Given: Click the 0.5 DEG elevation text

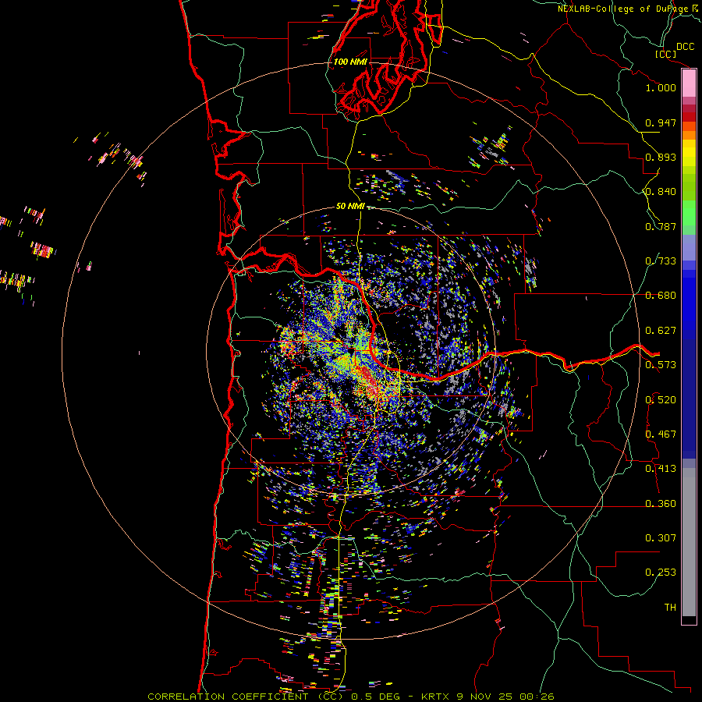Looking at the screenshot, I should tap(375, 697).
